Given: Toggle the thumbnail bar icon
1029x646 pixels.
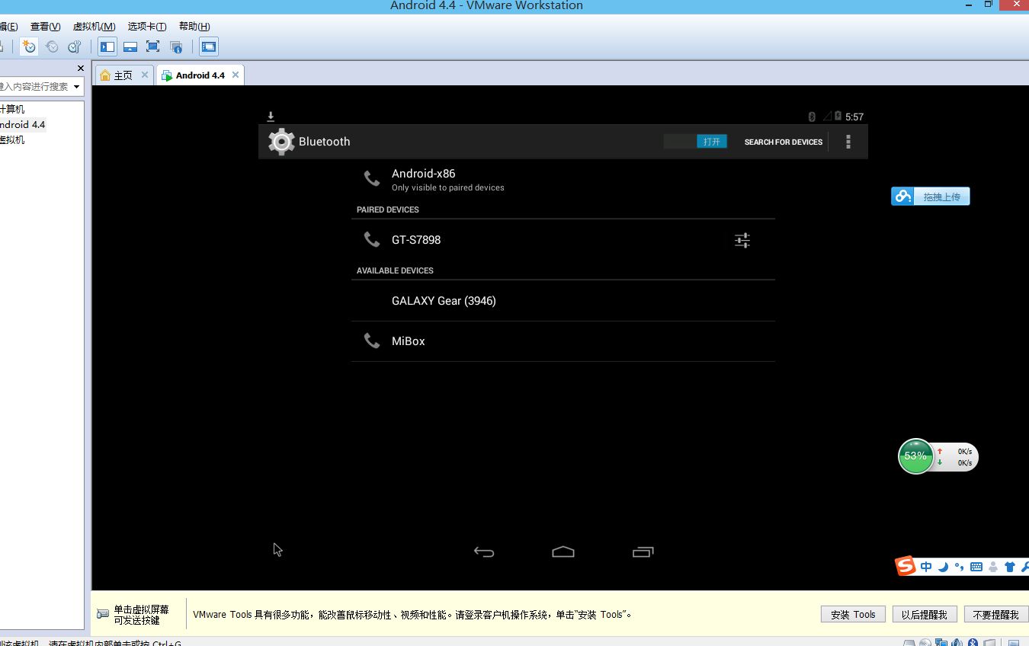Looking at the screenshot, I should point(130,46).
